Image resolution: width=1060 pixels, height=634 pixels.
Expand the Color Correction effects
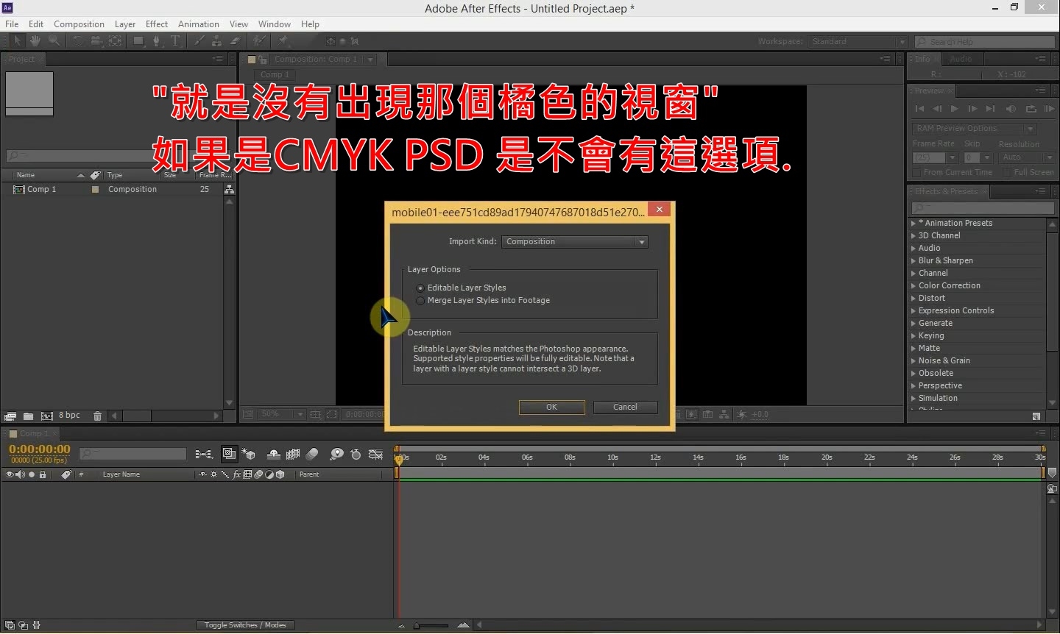914,285
